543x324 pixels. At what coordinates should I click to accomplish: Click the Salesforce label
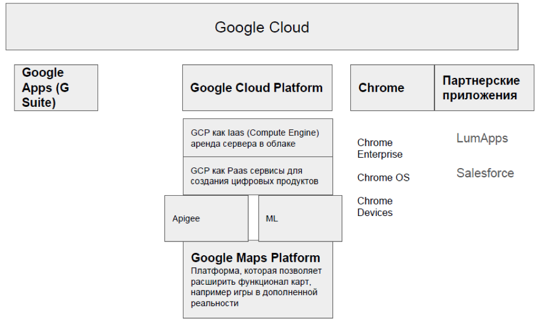point(485,173)
